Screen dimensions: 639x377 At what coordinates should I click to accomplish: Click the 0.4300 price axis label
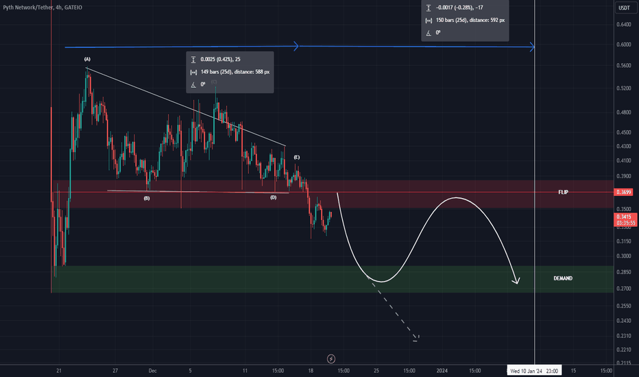pyautogui.click(x=623, y=146)
